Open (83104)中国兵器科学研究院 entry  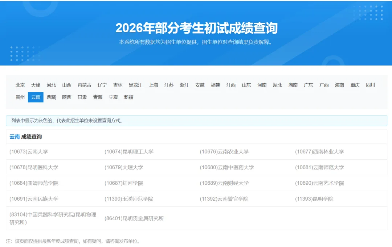pyautogui.click(x=53, y=218)
